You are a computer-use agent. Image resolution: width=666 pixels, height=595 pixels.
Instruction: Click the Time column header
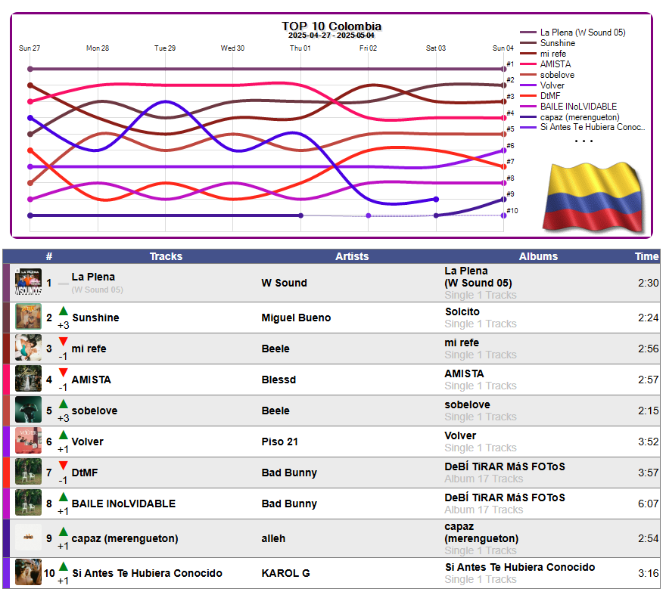click(646, 256)
